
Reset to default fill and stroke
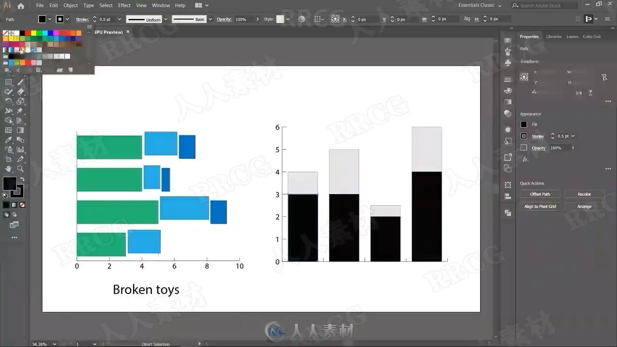tap(5, 196)
